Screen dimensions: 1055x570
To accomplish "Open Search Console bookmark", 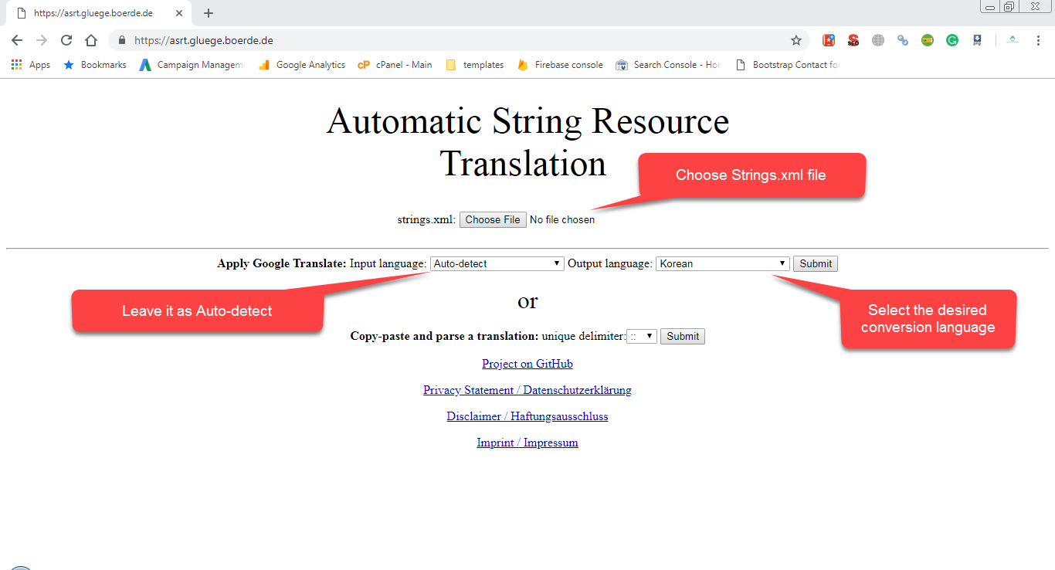I will coord(668,65).
